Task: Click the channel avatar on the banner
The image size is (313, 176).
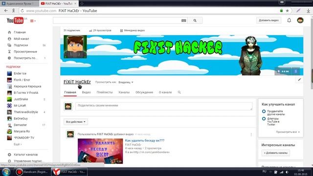Action: (x=75, y=47)
